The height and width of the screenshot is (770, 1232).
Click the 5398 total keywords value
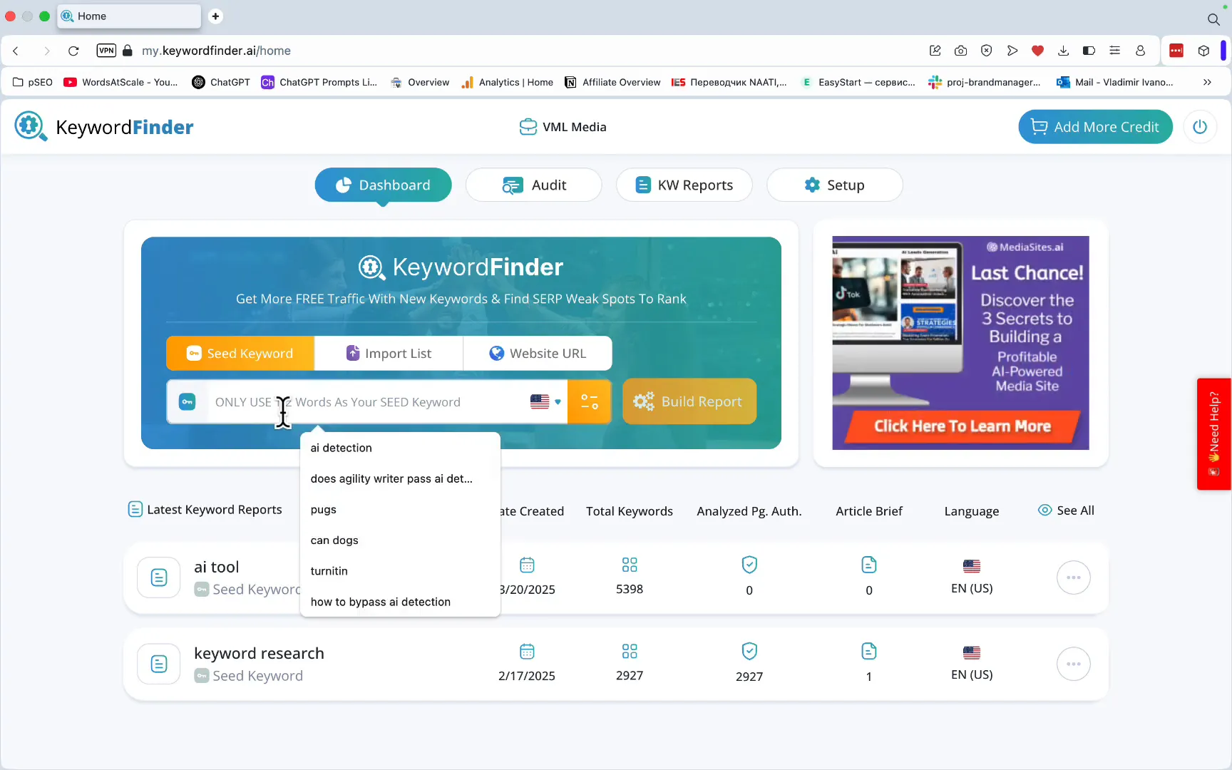click(630, 589)
